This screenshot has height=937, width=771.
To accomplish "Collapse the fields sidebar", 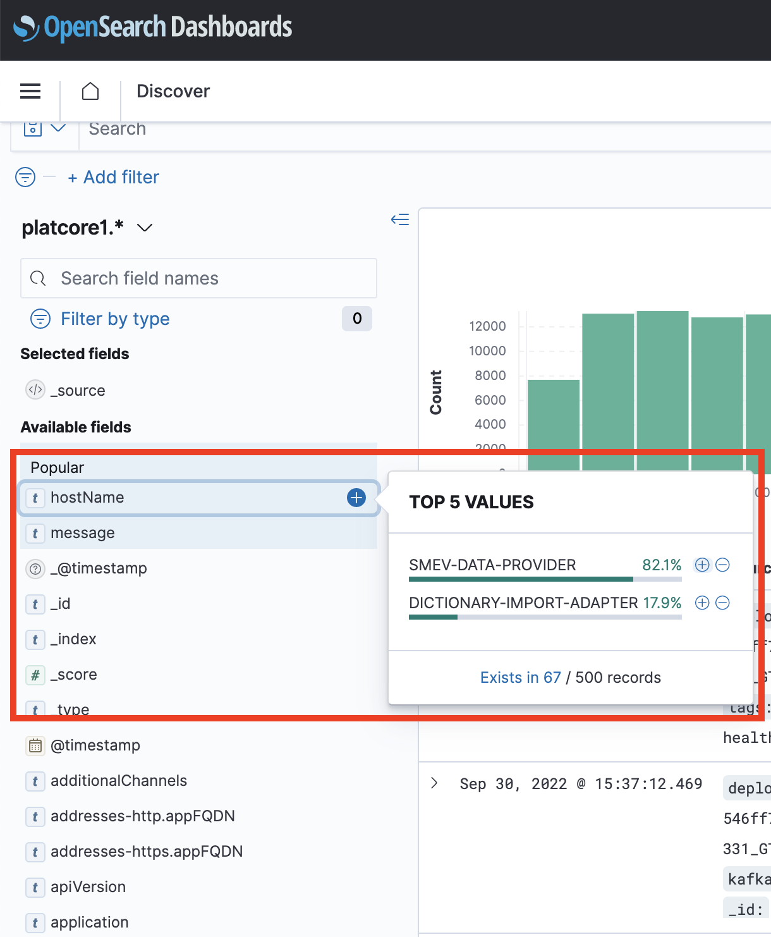I will [x=400, y=219].
